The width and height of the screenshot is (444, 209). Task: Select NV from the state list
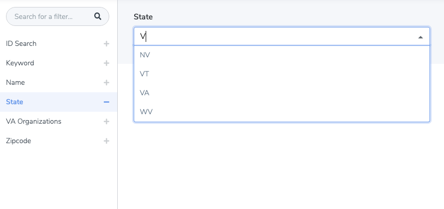click(145, 55)
